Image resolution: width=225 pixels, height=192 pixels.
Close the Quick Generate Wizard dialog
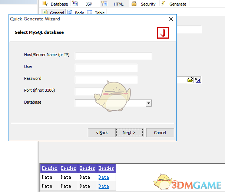click(x=171, y=19)
